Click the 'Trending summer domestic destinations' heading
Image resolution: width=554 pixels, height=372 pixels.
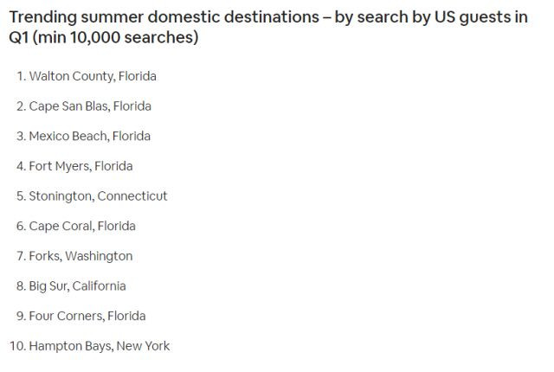[x=164, y=17]
